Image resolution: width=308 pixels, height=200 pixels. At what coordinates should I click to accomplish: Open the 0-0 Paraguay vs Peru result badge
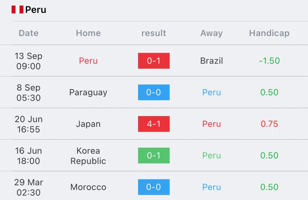154,92
